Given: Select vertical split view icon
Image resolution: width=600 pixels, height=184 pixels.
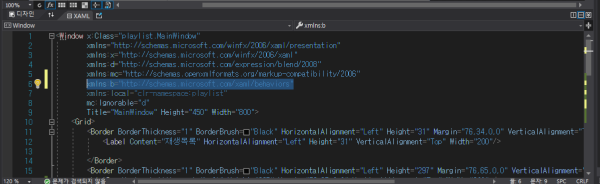Looking at the screenshot, I should click(x=573, y=15).
